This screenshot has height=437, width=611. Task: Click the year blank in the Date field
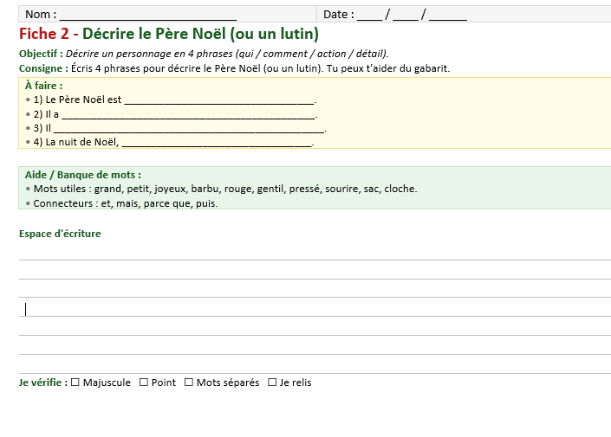447,15
